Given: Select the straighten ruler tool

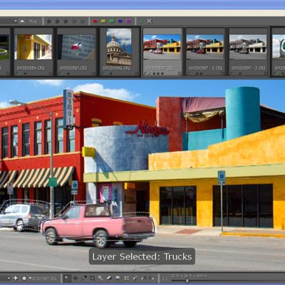Looking at the screenshot, I should click(x=109, y=278).
